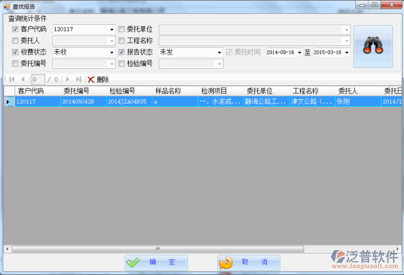Go to next record navigation icon
Image resolution: width=404 pixels, height=275 pixels.
(68, 80)
